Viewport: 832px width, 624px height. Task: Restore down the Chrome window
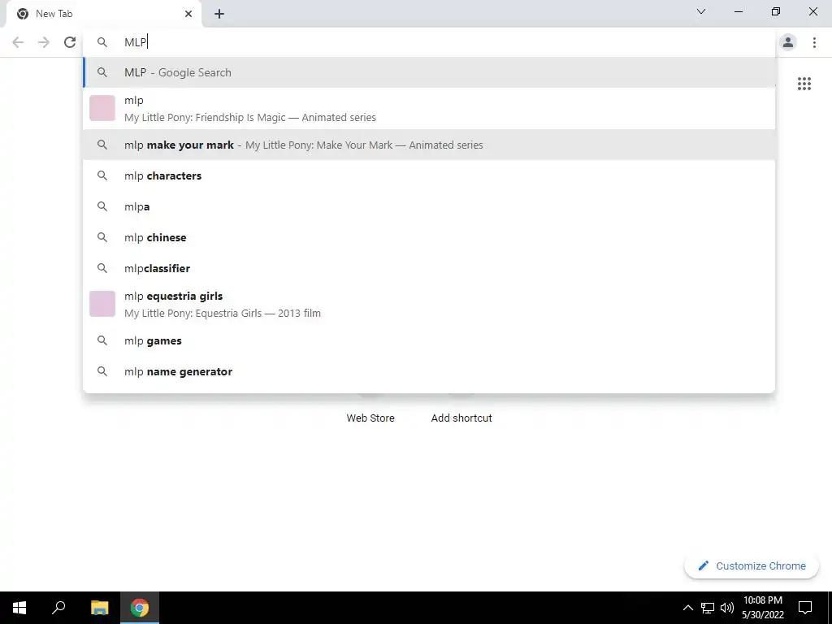click(776, 11)
